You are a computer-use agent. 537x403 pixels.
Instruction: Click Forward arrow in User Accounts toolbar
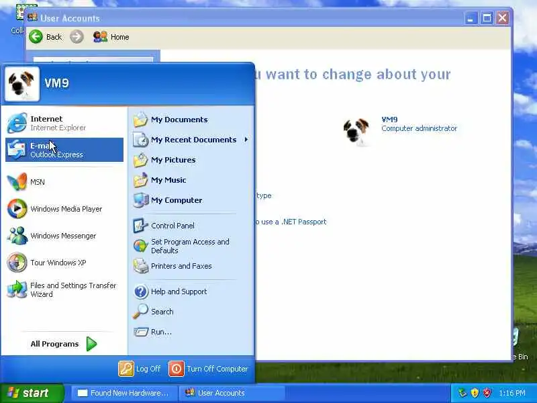click(x=77, y=37)
